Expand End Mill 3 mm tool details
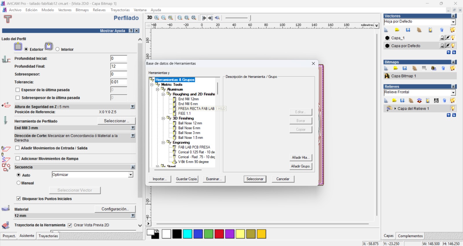463x246 pixels. (x=133, y=128)
